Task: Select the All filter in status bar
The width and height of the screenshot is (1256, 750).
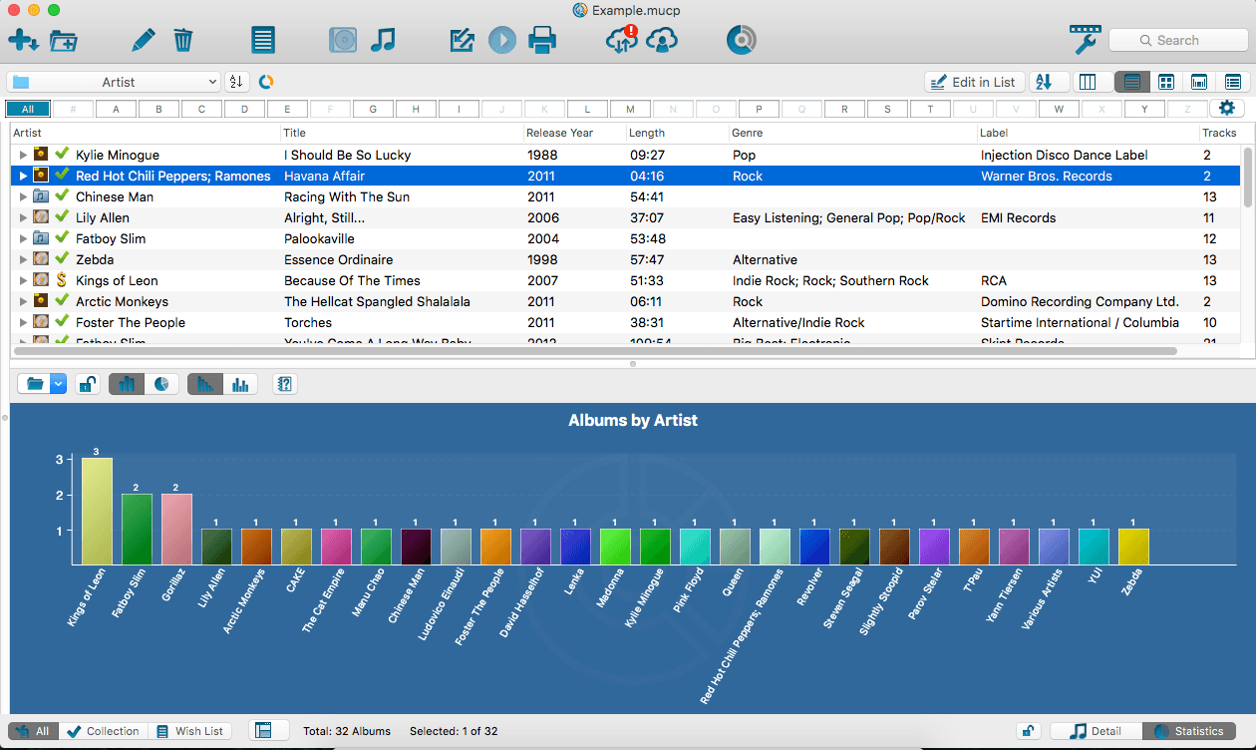Action: pos(33,731)
